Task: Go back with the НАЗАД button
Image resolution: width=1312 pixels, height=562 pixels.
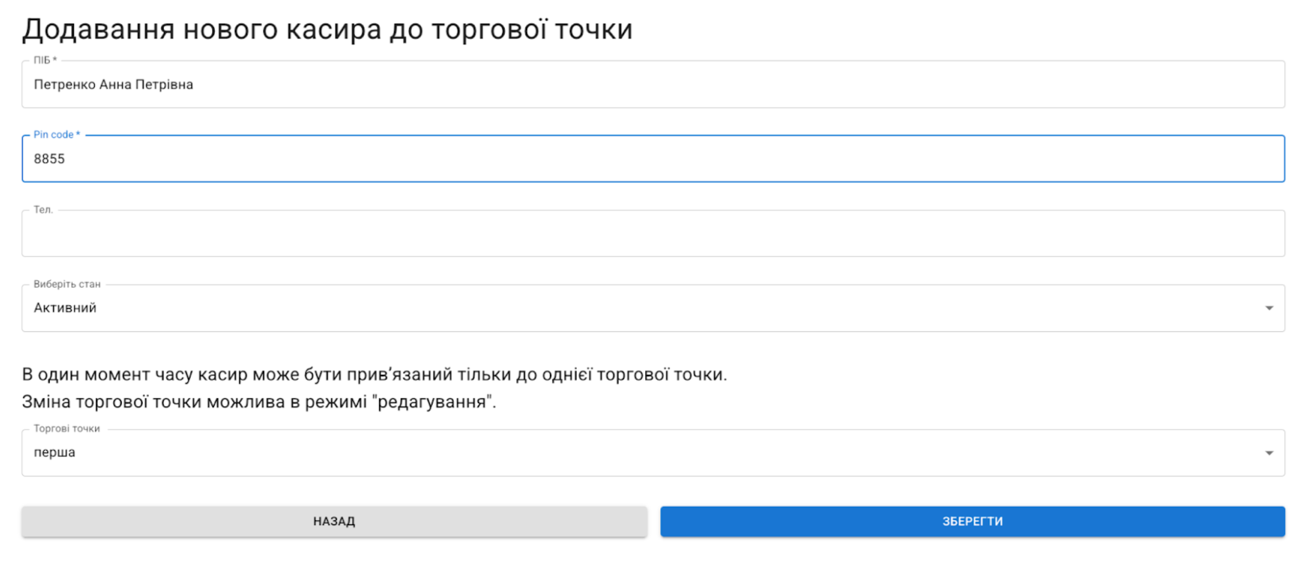Action: (334, 521)
